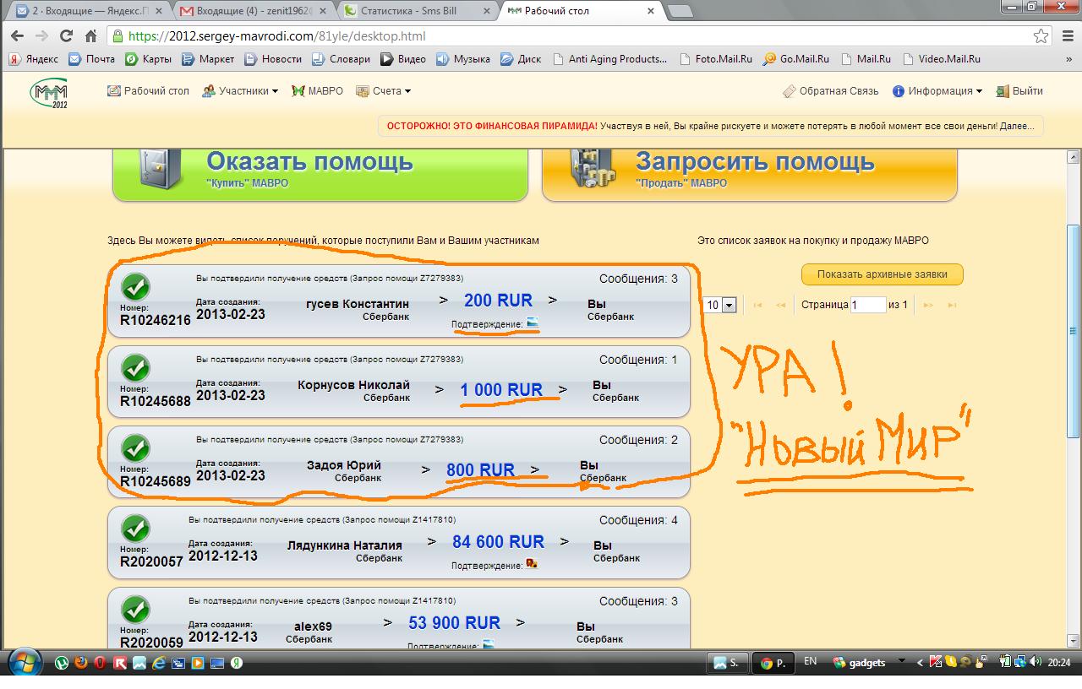This screenshot has height=689, width=1082.
Task: Open the Диск bookmark
Action: pyautogui.click(x=521, y=59)
